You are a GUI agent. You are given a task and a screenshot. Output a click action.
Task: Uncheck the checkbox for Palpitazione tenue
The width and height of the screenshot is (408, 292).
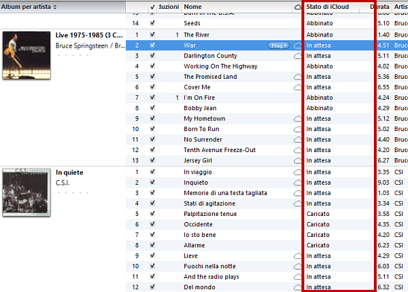(152, 214)
